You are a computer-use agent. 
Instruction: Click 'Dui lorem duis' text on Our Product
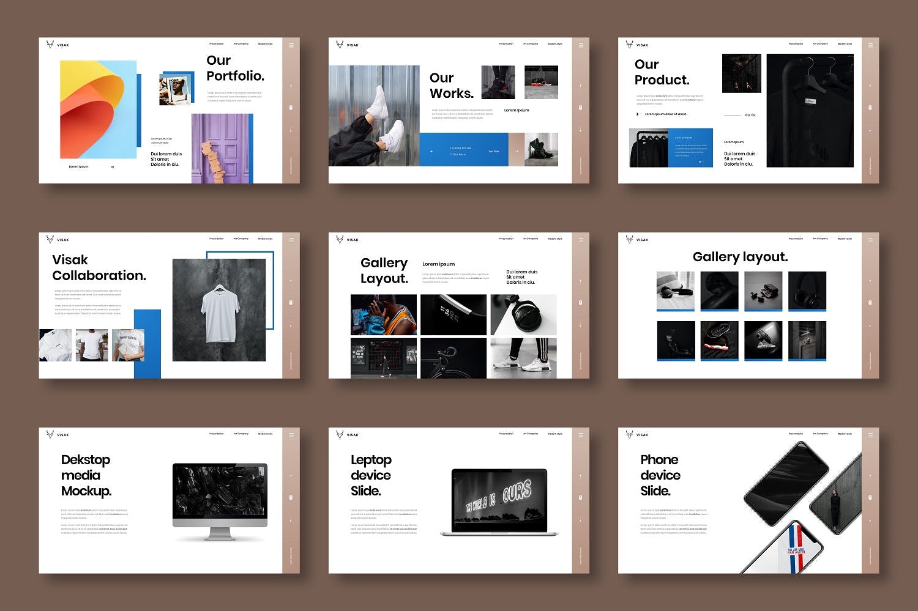[739, 154]
